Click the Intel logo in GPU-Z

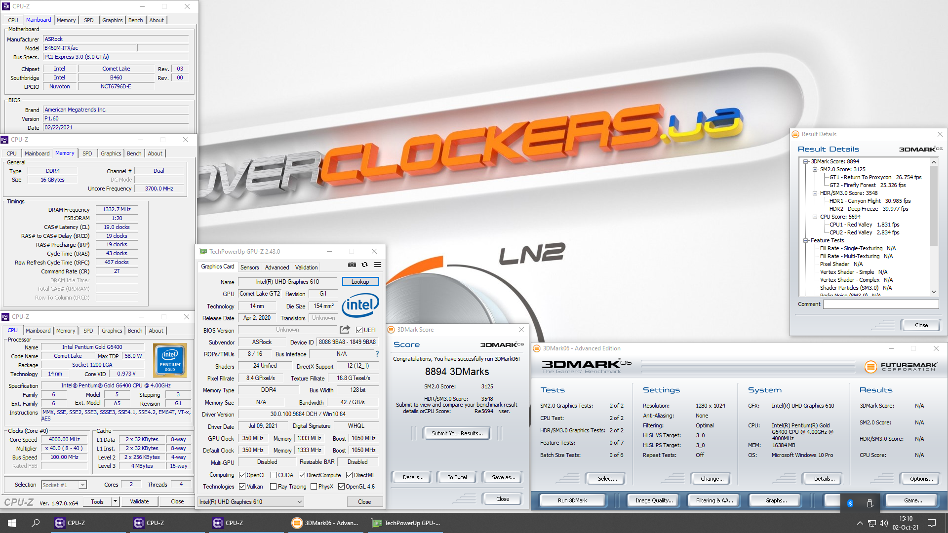tap(360, 305)
